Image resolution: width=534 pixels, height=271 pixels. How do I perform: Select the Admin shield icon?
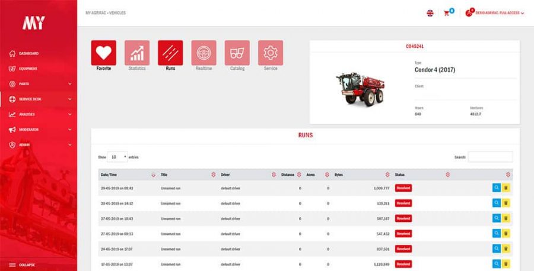point(12,145)
